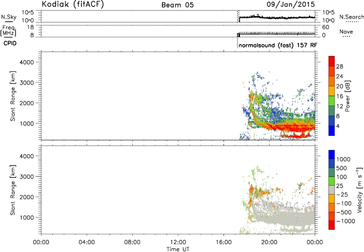Click the solid line sample under N.Sky
The image size is (364, 252).
point(9,22)
